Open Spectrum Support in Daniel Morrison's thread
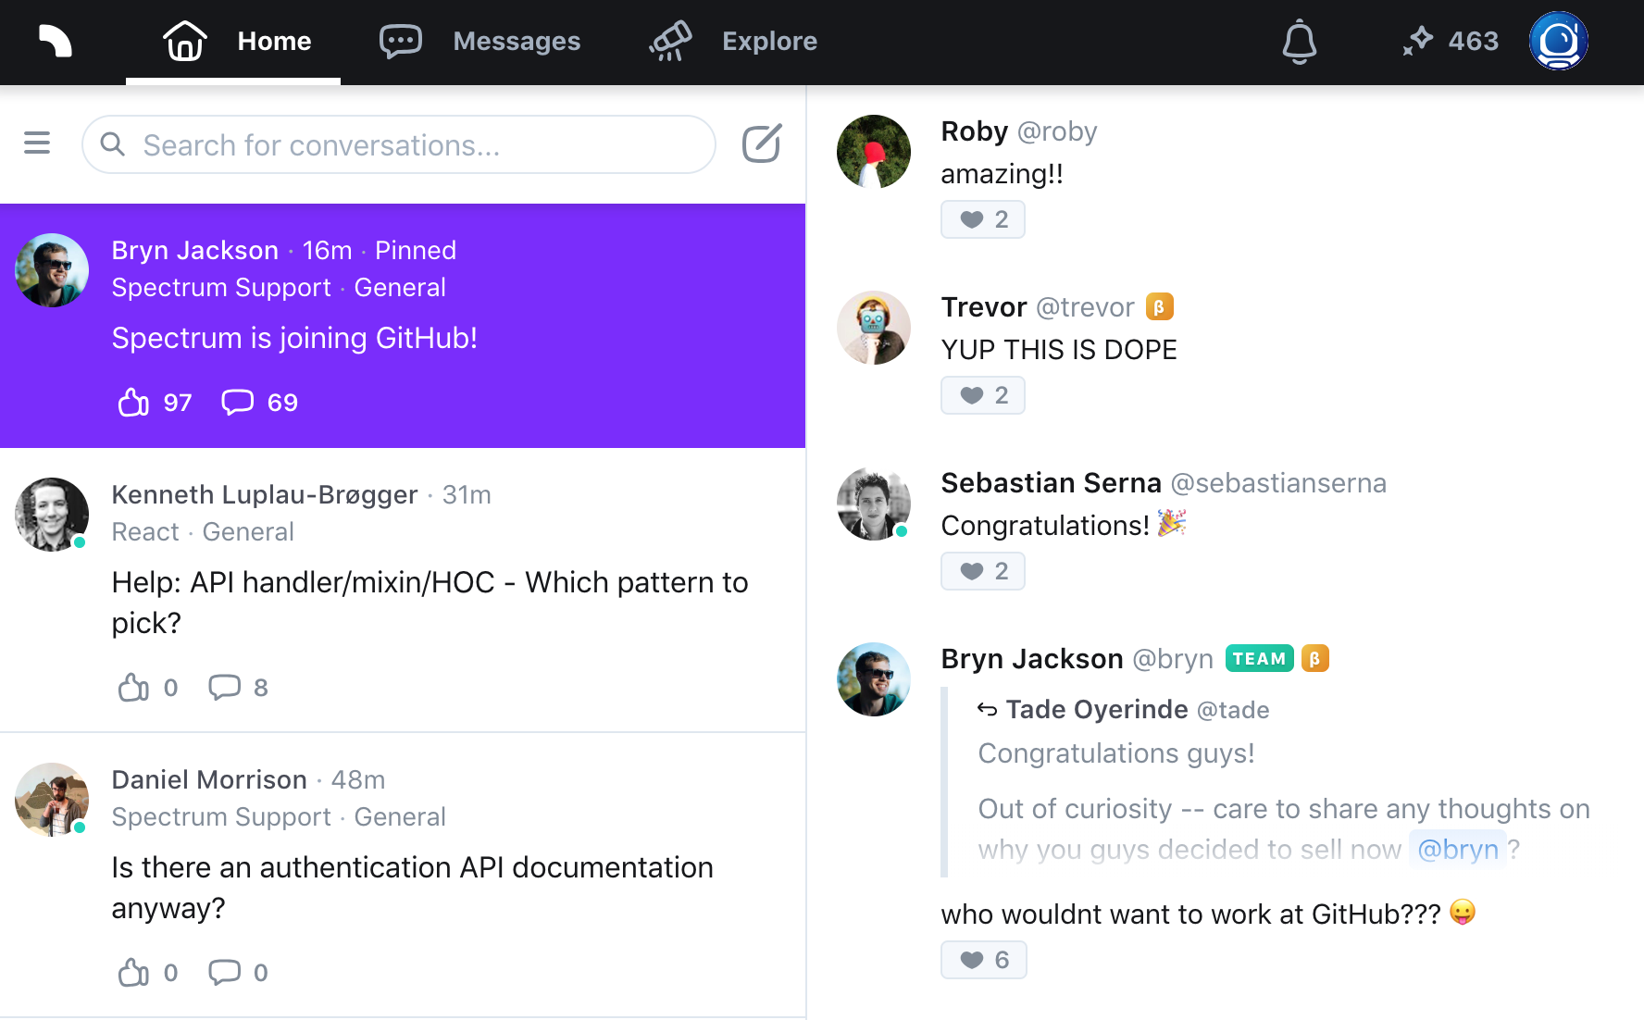Screen dimensions: 1644x1020 221,817
